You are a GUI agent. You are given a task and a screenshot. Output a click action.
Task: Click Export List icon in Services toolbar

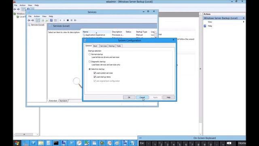point(47,20)
